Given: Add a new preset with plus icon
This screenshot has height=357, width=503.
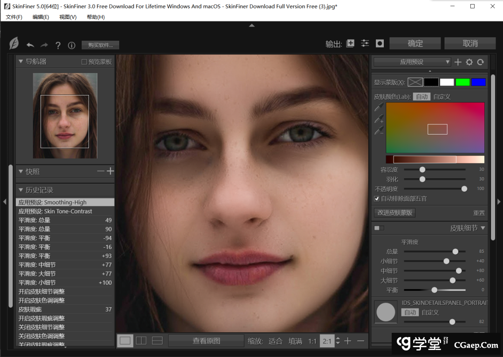Looking at the screenshot, I should coord(458,62).
